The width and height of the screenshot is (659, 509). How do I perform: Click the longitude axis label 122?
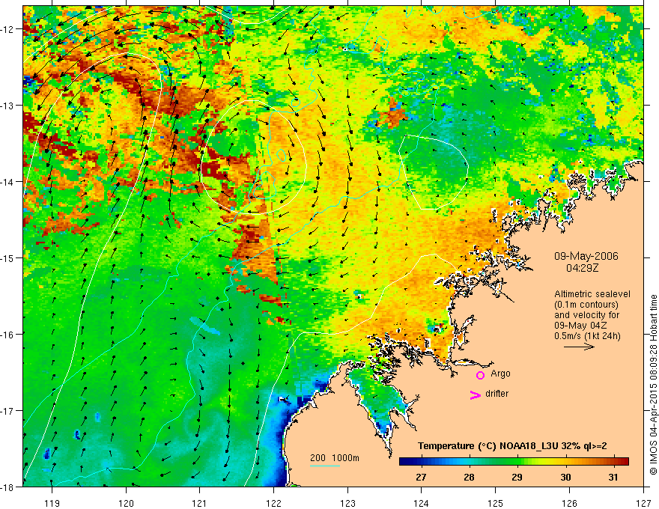tap(273, 503)
